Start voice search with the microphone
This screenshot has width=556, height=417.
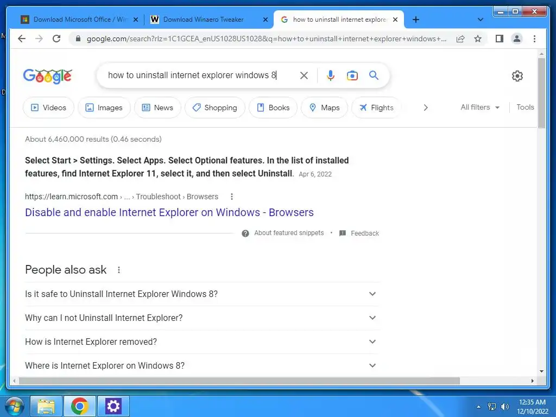tap(331, 75)
